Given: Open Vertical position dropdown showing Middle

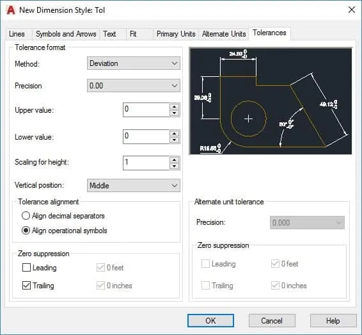Looking at the screenshot, I should 134,185.
